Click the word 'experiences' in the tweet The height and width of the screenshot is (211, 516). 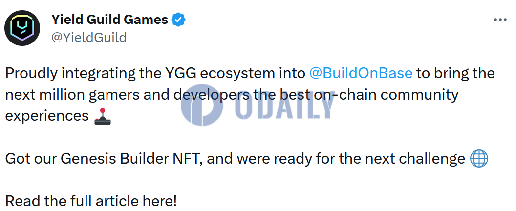47,117
